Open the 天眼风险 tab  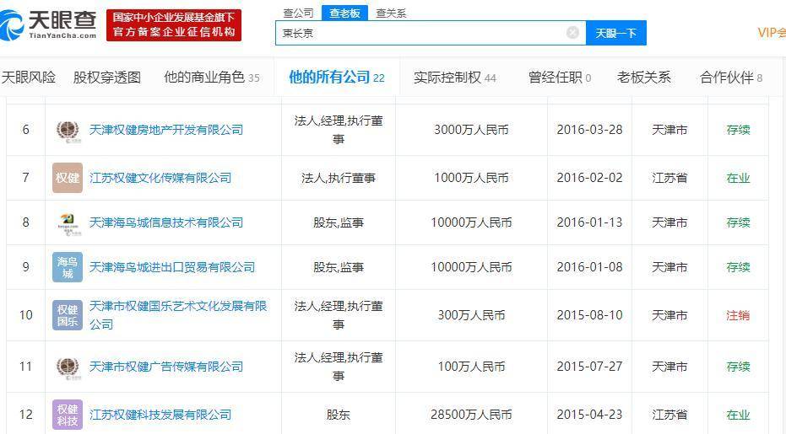29,77
